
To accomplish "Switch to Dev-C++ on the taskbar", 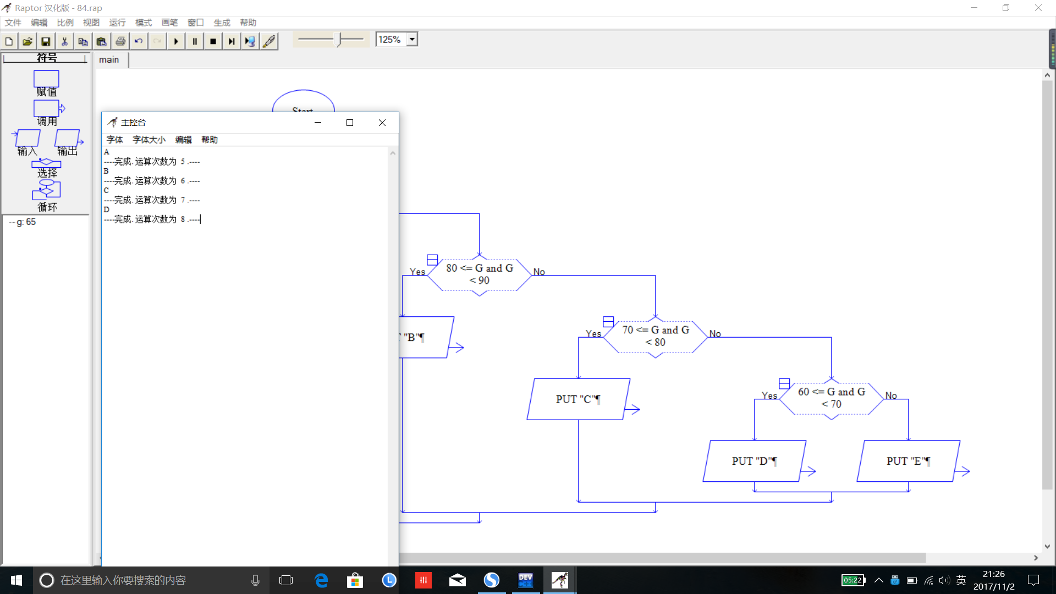I will click(x=526, y=580).
